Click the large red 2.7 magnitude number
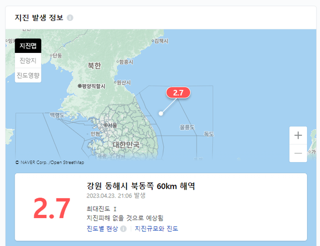 pos(52,209)
